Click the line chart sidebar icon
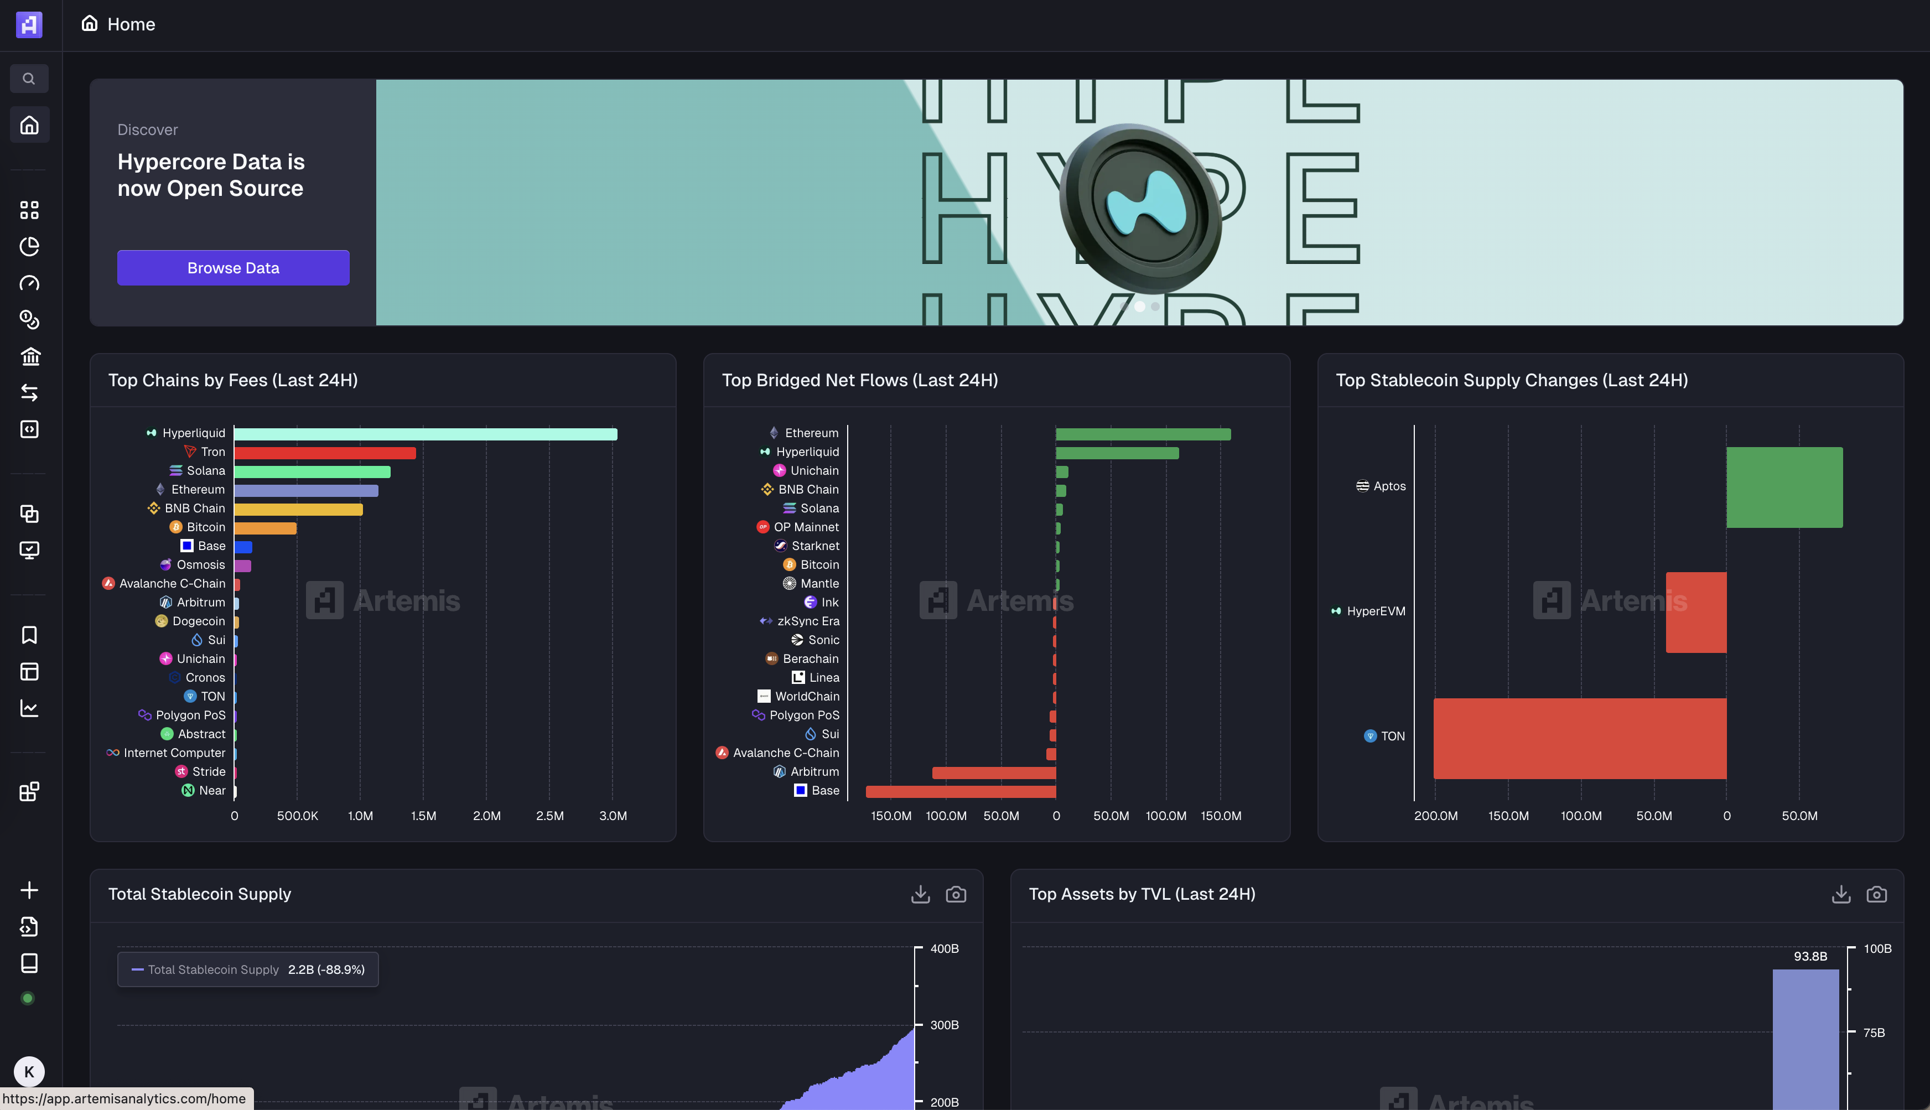The width and height of the screenshot is (1930, 1110). click(x=29, y=708)
